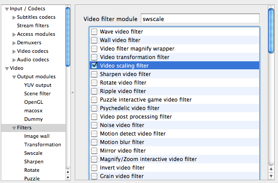Open Stream filters in the sidebar
The height and width of the screenshot is (183, 278).
[33, 26]
